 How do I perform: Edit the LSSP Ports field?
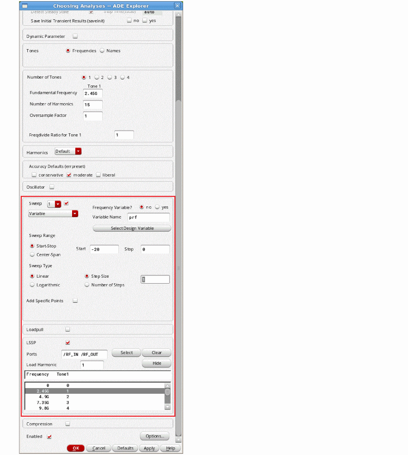pyautogui.click(x=85, y=354)
